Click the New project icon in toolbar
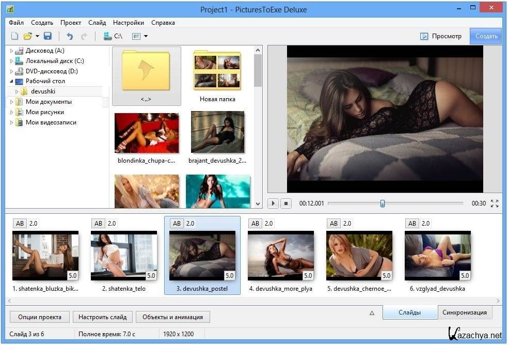The image size is (508, 345). pyautogui.click(x=15, y=36)
